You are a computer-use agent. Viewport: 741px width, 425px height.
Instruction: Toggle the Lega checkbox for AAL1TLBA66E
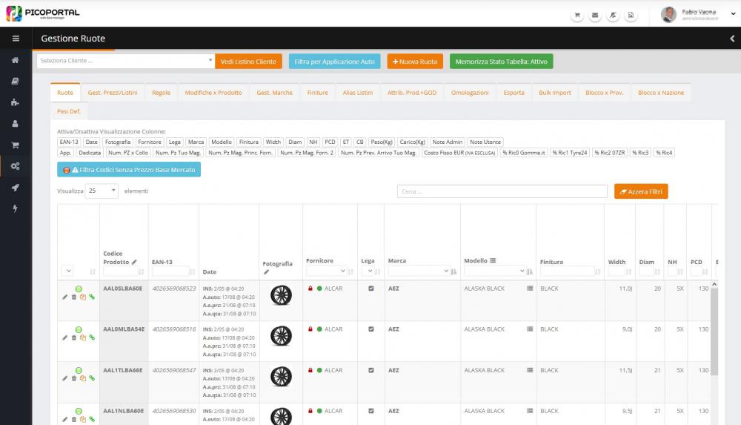pos(371,370)
